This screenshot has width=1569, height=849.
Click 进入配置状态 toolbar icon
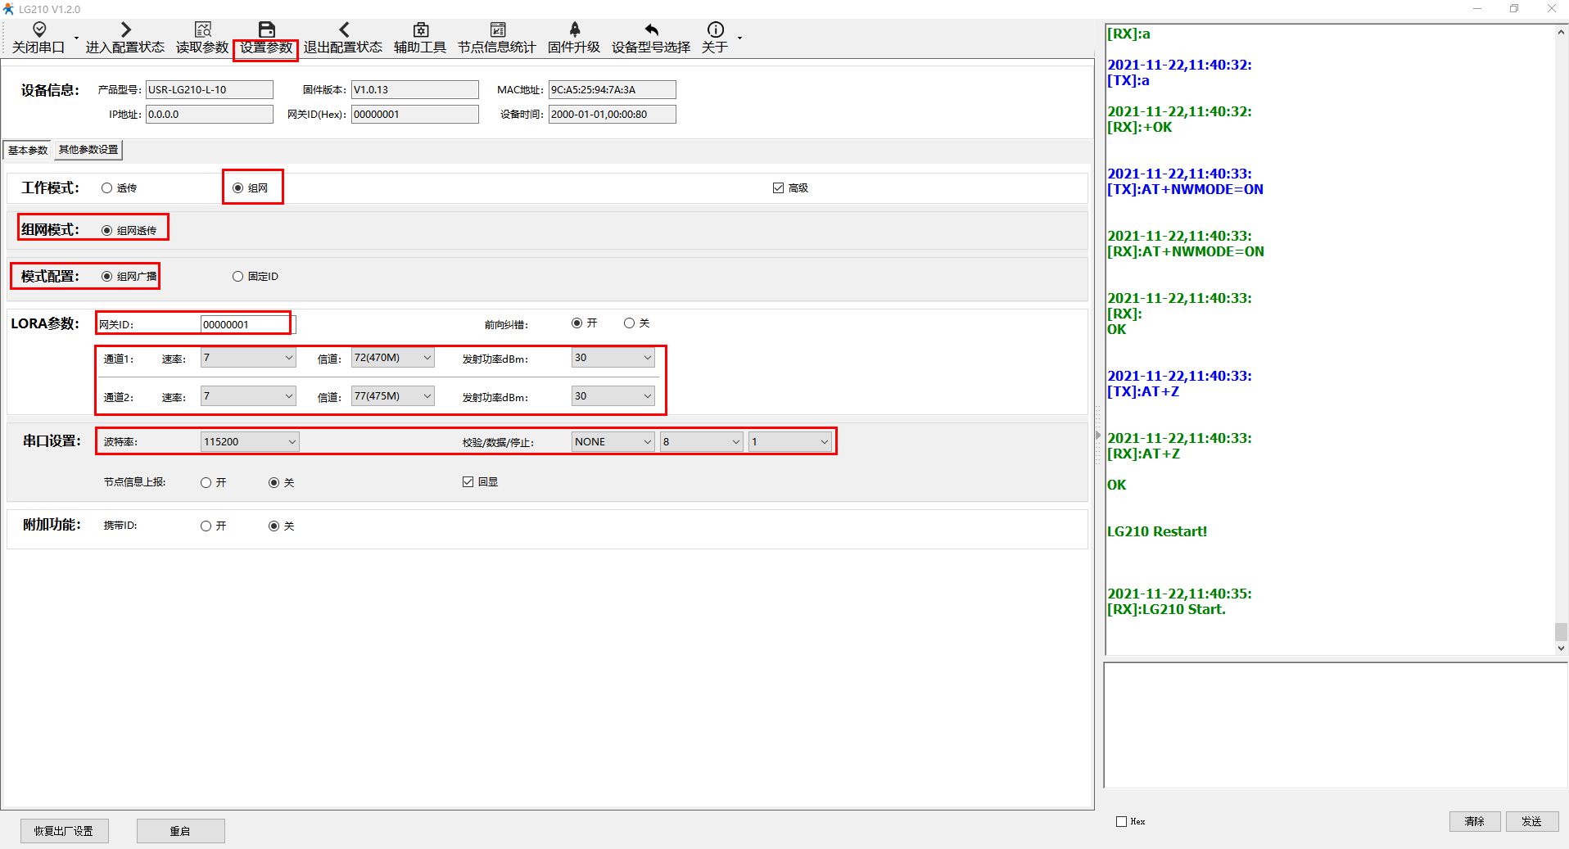point(125,30)
